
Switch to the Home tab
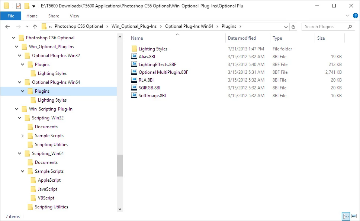coord(32,16)
